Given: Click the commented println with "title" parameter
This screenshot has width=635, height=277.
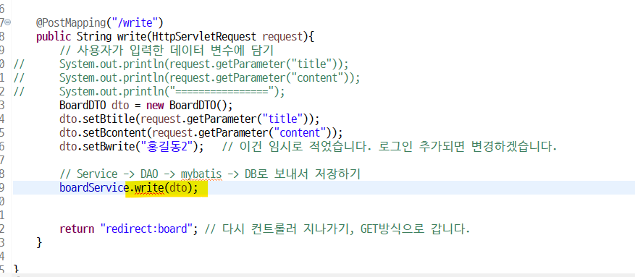Looking at the screenshot, I should pyautogui.click(x=203, y=64).
